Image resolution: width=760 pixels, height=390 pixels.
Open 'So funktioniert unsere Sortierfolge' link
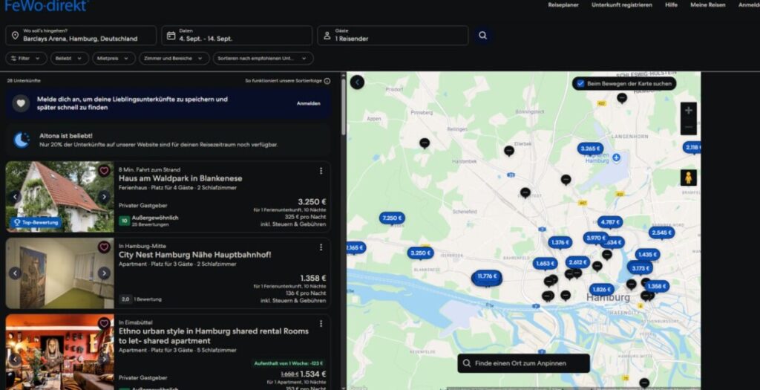[284, 81]
